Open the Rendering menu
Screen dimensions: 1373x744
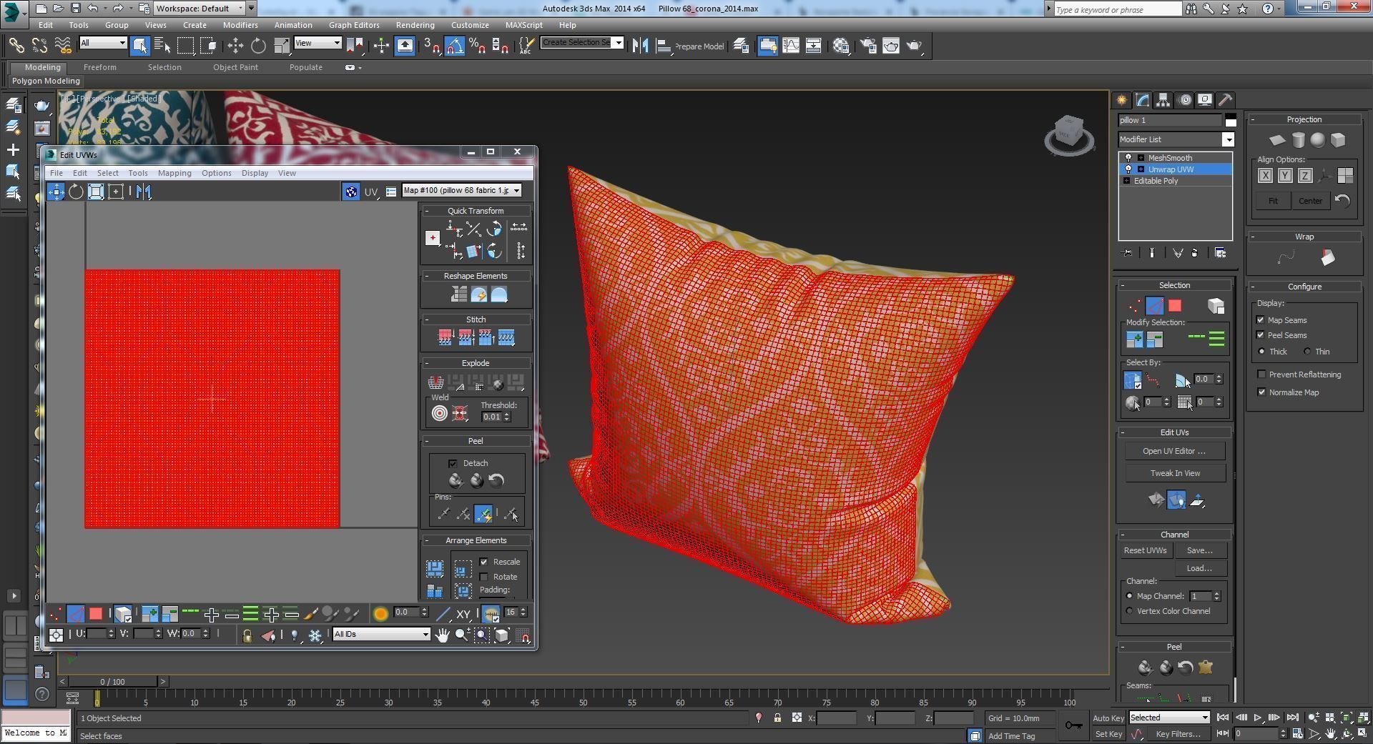[x=415, y=25]
